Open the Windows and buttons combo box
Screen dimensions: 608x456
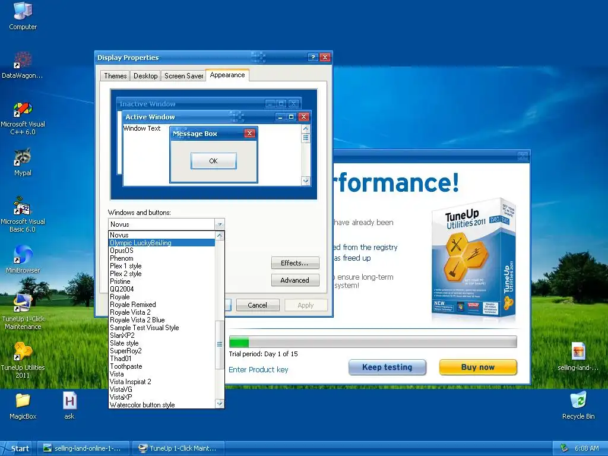point(166,224)
